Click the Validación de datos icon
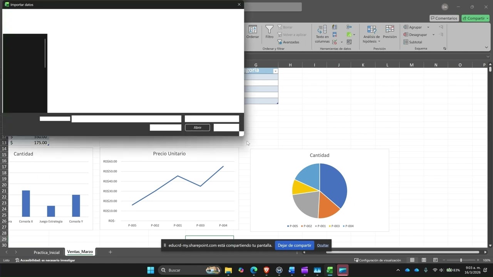Image resolution: width=493 pixels, height=277 pixels. click(x=335, y=42)
